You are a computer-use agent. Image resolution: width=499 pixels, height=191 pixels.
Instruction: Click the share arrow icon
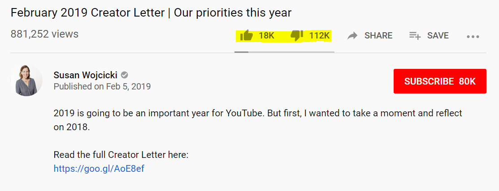click(x=352, y=36)
